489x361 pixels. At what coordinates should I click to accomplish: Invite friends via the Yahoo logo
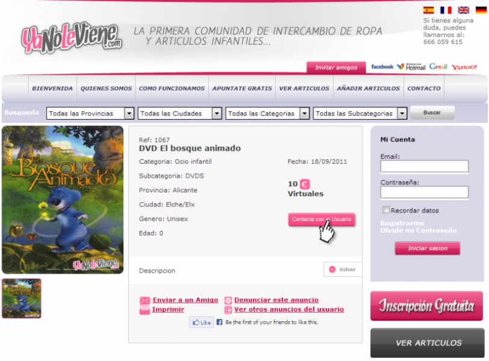464,67
